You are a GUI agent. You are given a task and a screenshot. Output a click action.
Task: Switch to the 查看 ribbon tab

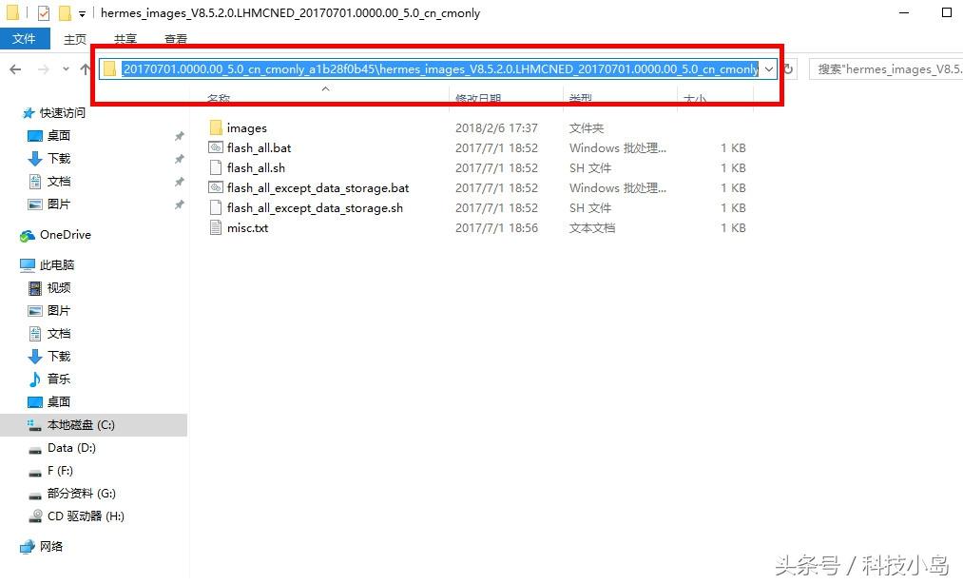click(175, 39)
